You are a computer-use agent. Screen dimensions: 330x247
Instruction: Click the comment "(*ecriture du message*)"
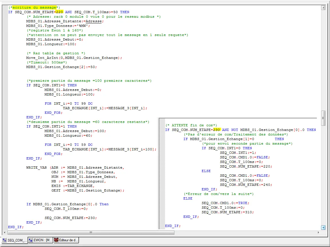point(34,7)
